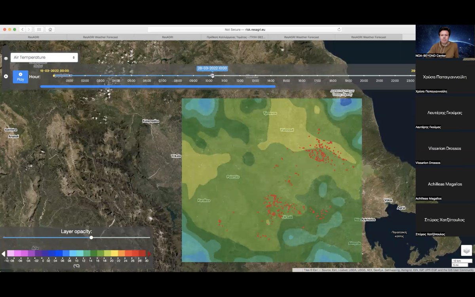Jump to 20:00 on the hour timeline
The height and width of the screenshot is (297, 475).
pos(364,81)
